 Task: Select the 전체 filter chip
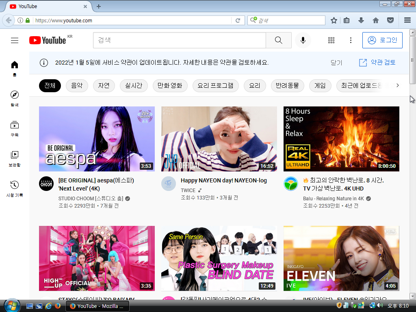50,86
